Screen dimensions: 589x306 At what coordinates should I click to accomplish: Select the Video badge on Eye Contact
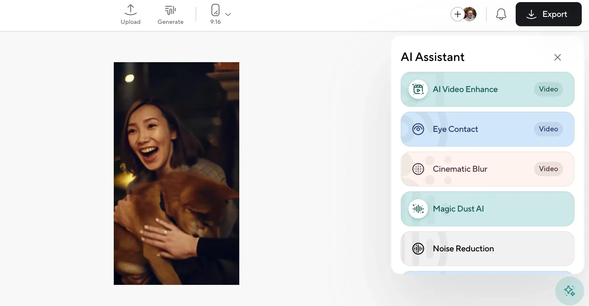tap(548, 129)
